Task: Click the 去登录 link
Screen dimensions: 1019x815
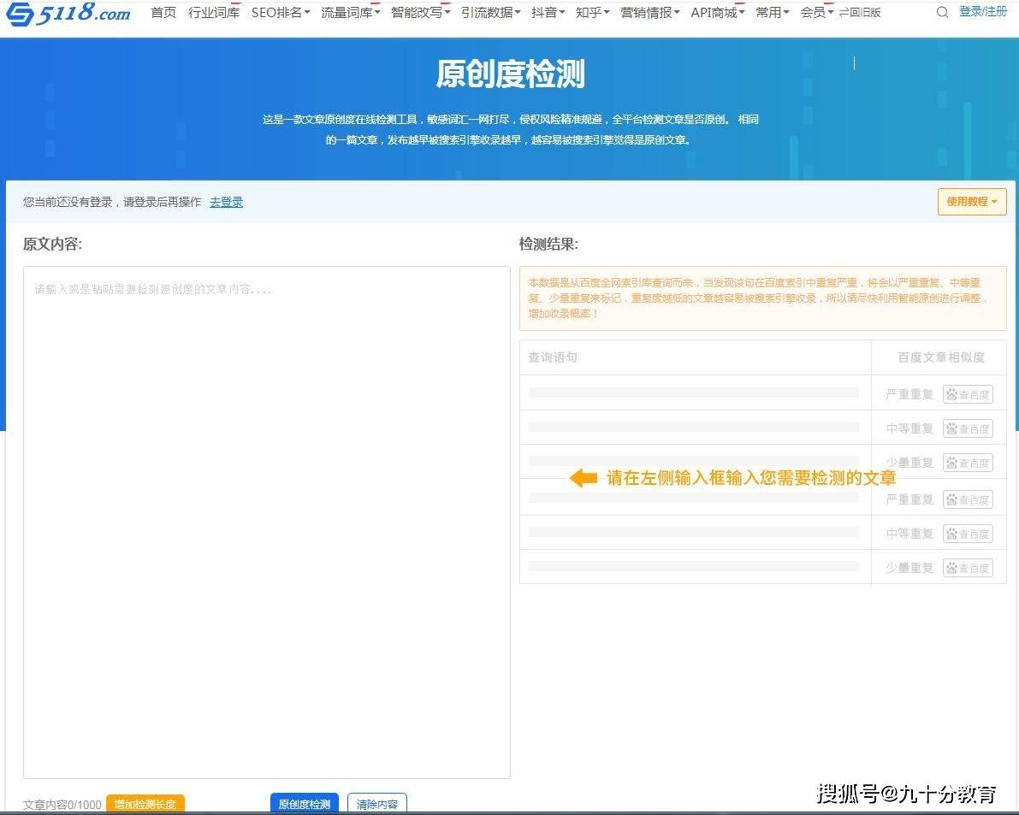Action: pos(226,202)
